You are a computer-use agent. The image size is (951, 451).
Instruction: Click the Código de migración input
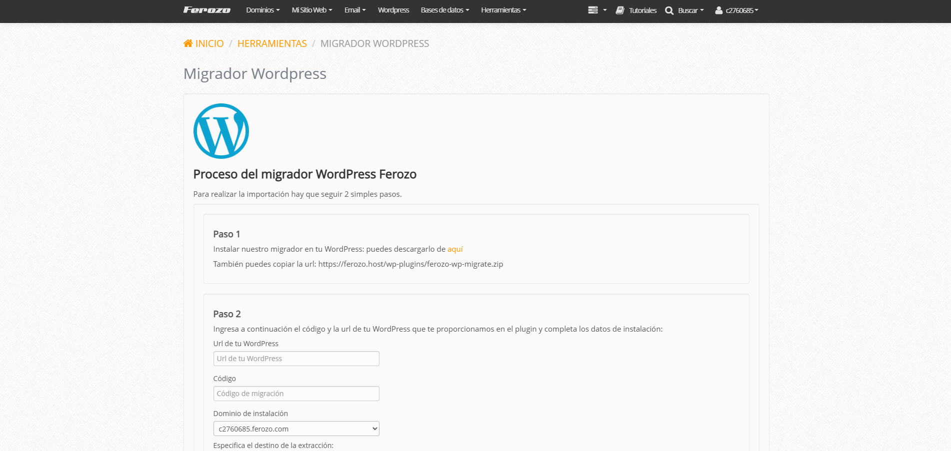[296, 394]
